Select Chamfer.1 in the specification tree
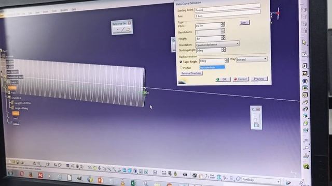This screenshot has width=332, height=186. [x=15, y=98]
